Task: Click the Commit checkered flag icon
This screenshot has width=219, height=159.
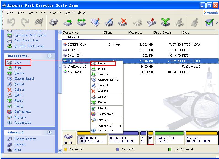Action: 39,22
